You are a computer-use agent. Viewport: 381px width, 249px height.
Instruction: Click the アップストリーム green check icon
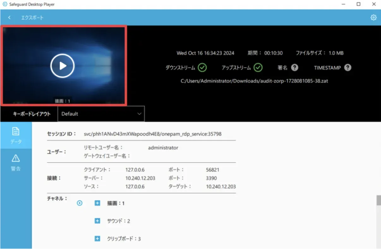point(258,67)
